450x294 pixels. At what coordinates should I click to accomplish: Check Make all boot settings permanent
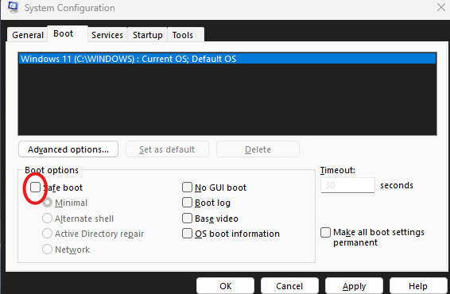pos(325,232)
